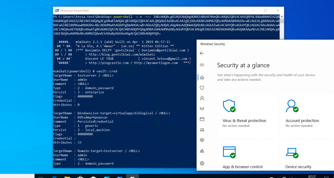Click the PowerShell vertical scrollbar thumb
The image size is (334, 178).
[282, 21]
